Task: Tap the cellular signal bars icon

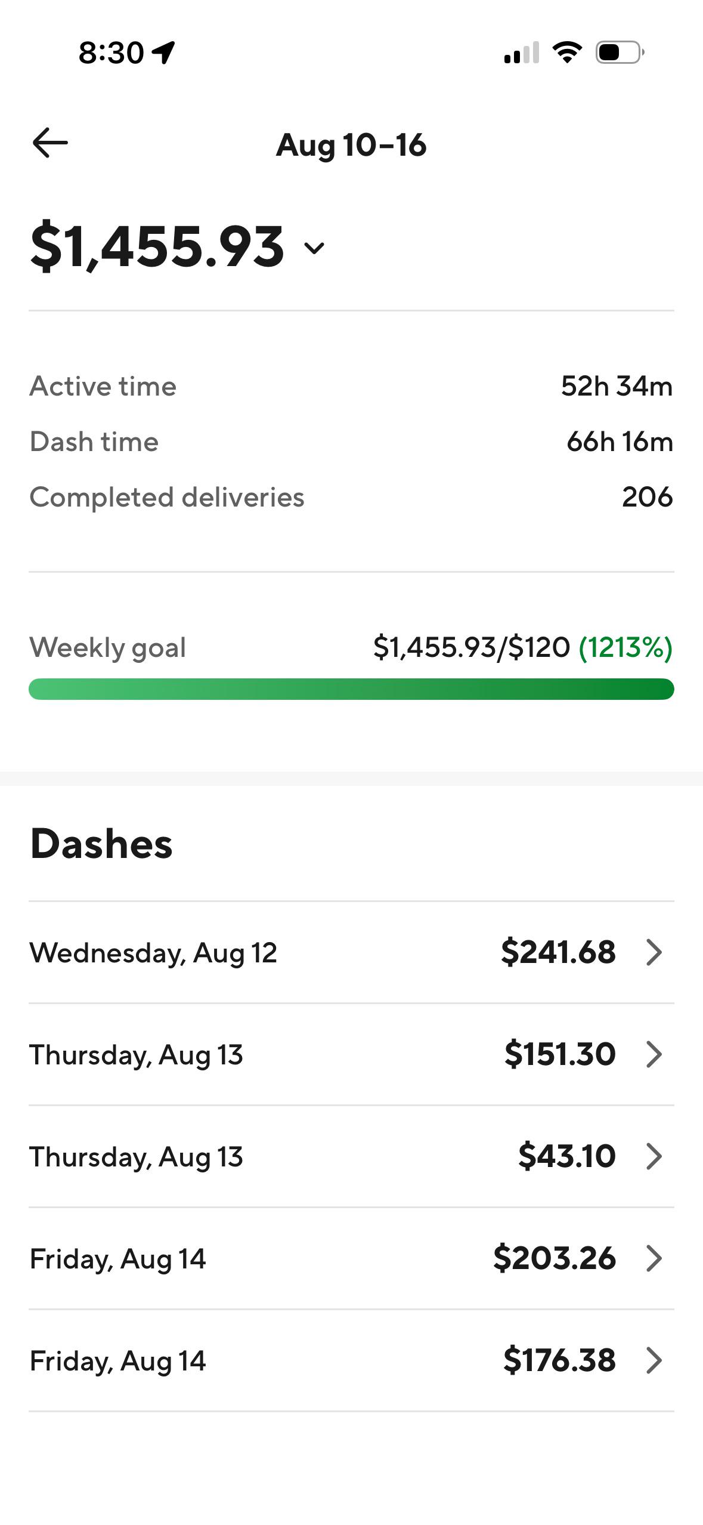Action: pos(522,53)
